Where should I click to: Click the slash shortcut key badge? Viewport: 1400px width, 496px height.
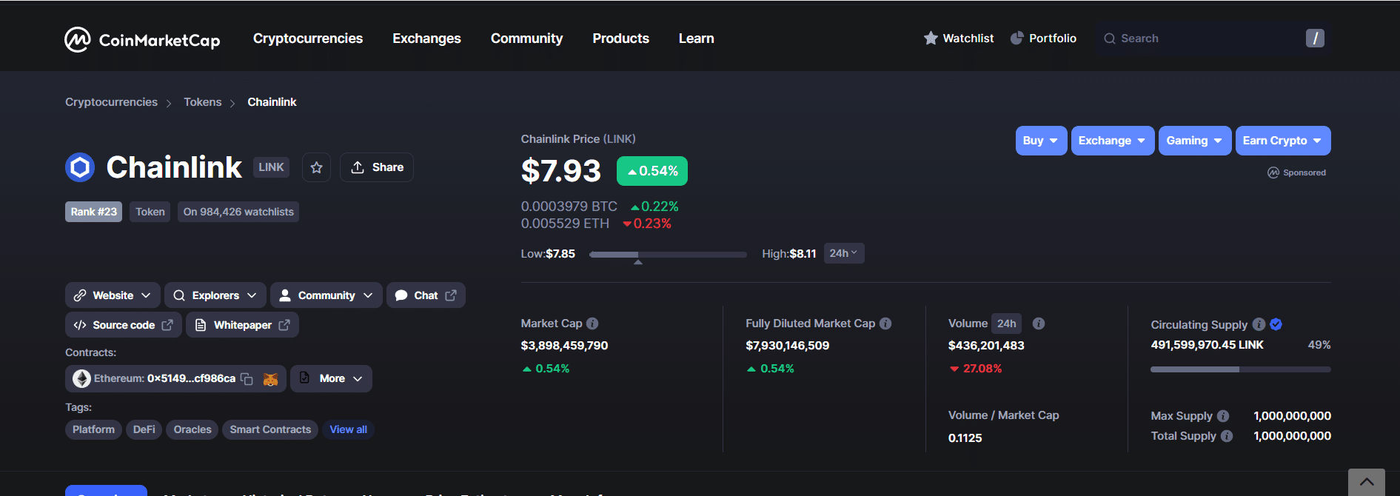point(1315,38)
